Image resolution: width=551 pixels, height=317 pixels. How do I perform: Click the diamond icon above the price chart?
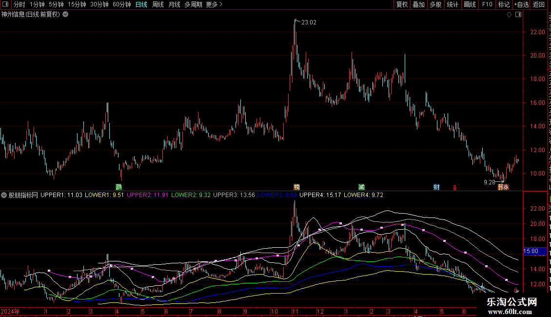coord(509,15)
